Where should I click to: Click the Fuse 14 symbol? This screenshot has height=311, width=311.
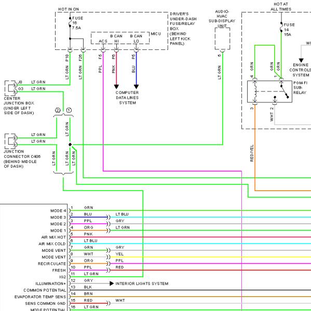[x=281, y=27]
